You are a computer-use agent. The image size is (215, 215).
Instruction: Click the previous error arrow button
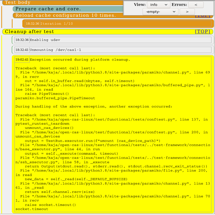point(195,5)
